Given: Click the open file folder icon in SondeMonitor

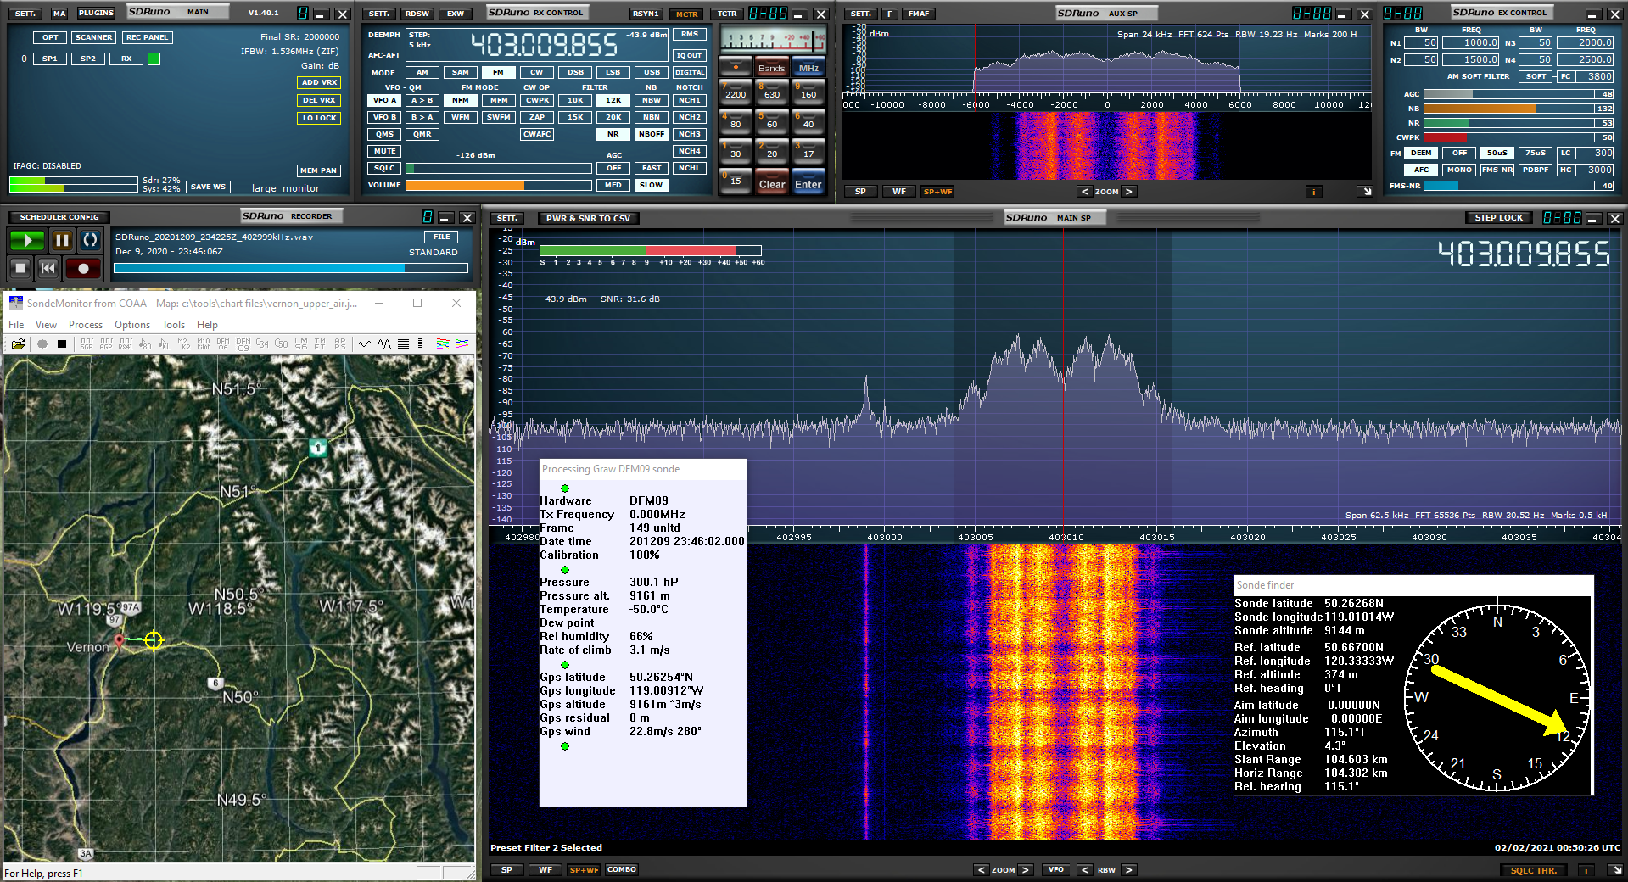Looking at the screenshot, I should pyautogui.click(x=18, y=343).
